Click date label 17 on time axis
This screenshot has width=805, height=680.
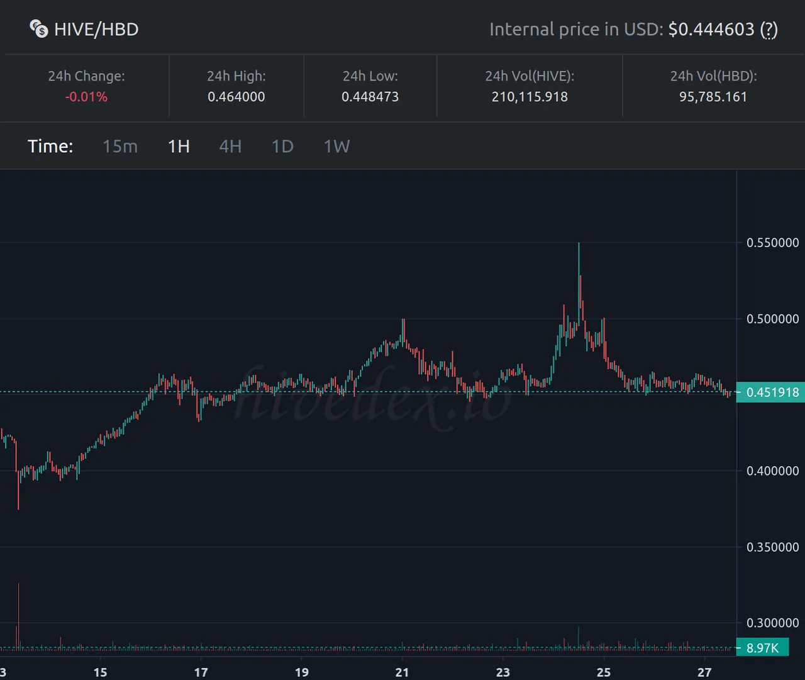click(201, 672)
